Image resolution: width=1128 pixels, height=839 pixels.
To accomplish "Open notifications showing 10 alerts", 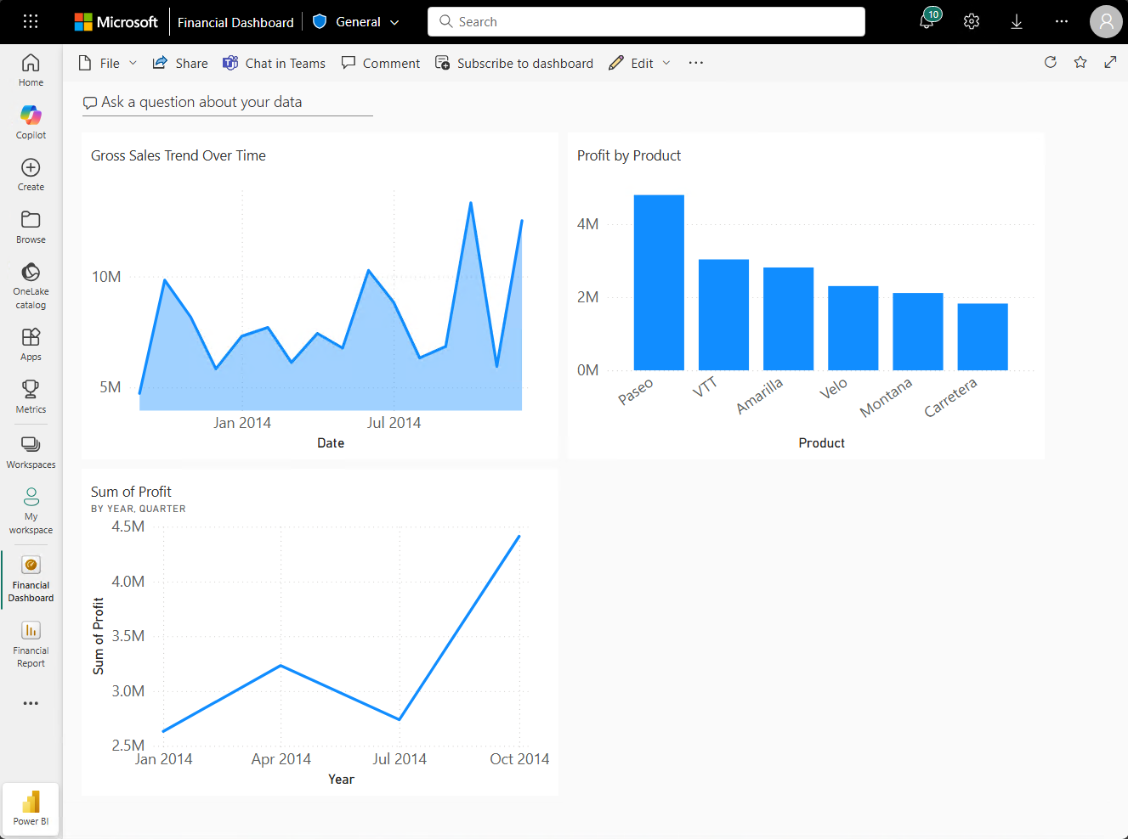I will click(x=927, y=21).
